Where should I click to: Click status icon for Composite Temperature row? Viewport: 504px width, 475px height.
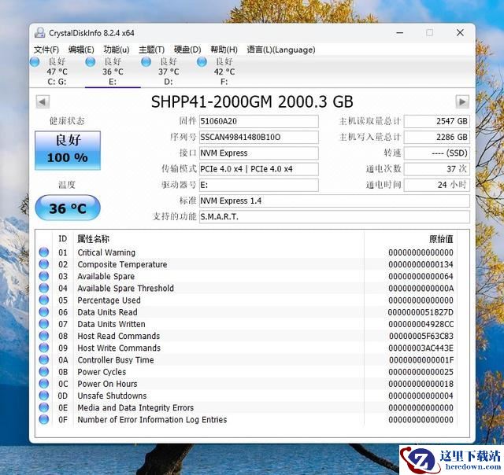tap(44, 264)
